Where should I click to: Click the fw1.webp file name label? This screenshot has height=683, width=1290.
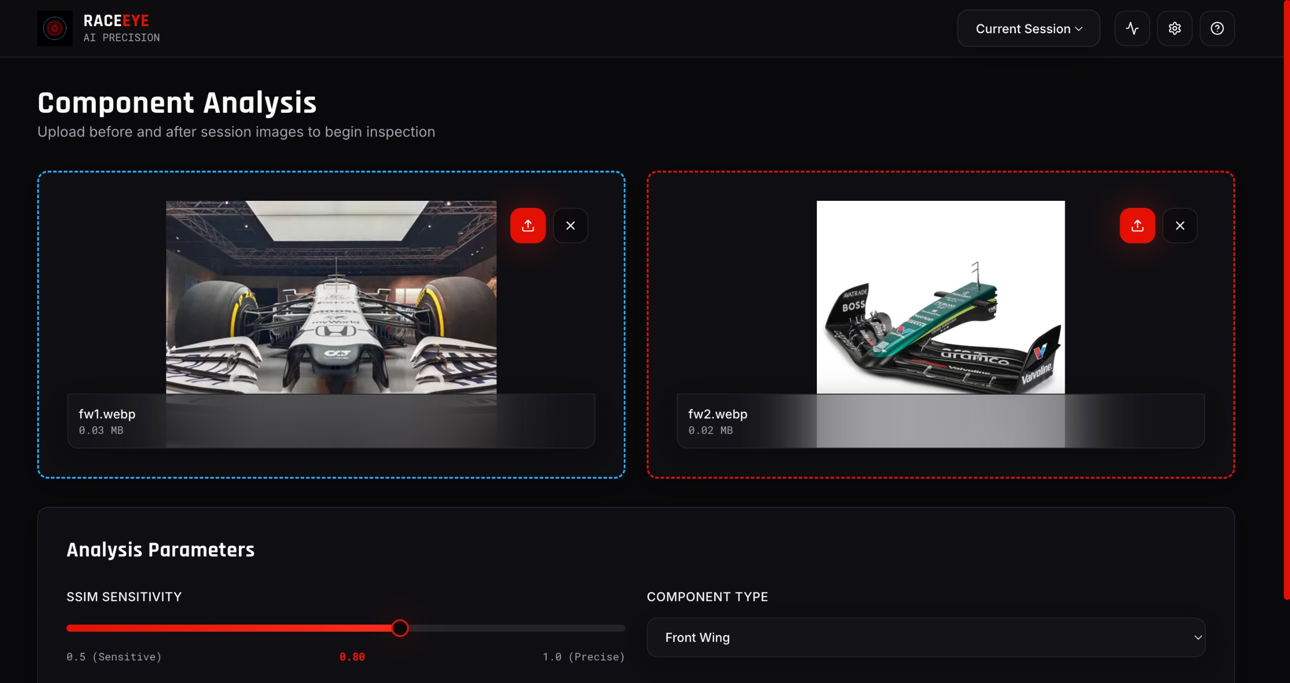(x=107, y=414)
